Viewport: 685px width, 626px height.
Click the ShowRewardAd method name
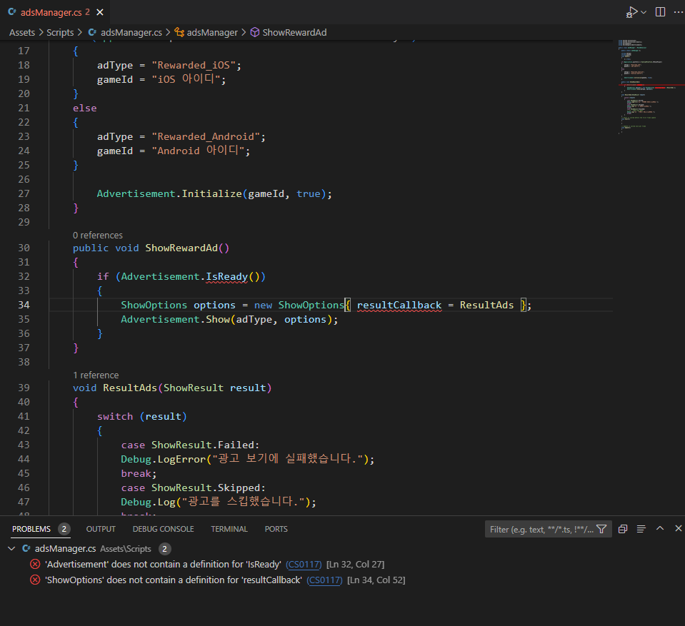click(x=181, y=248)
